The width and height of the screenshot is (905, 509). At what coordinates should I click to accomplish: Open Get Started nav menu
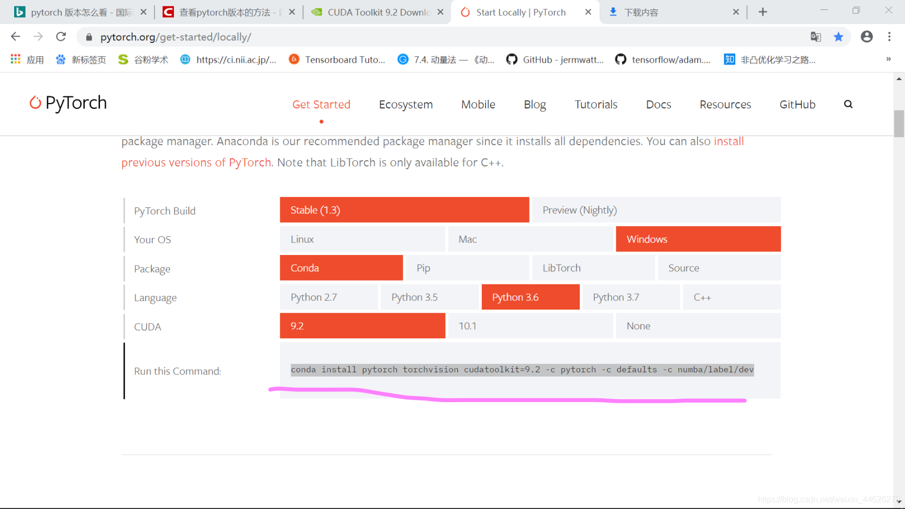[321, 105]
